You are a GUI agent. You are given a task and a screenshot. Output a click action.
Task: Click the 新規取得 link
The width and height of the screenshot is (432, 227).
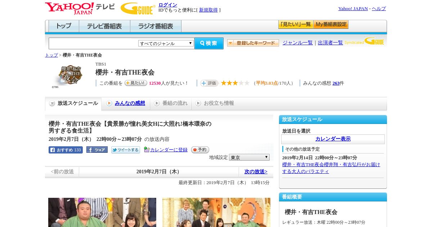(208, 10)
